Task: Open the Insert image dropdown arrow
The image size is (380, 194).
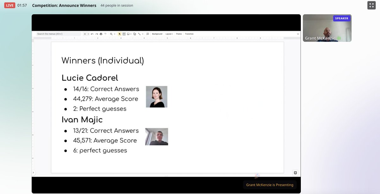Action: [x=131, y=34]
